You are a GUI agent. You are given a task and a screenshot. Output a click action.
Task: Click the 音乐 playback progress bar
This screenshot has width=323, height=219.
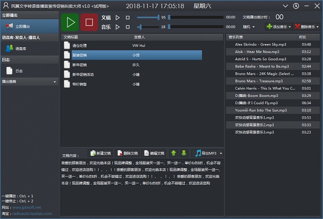point(196,27)
